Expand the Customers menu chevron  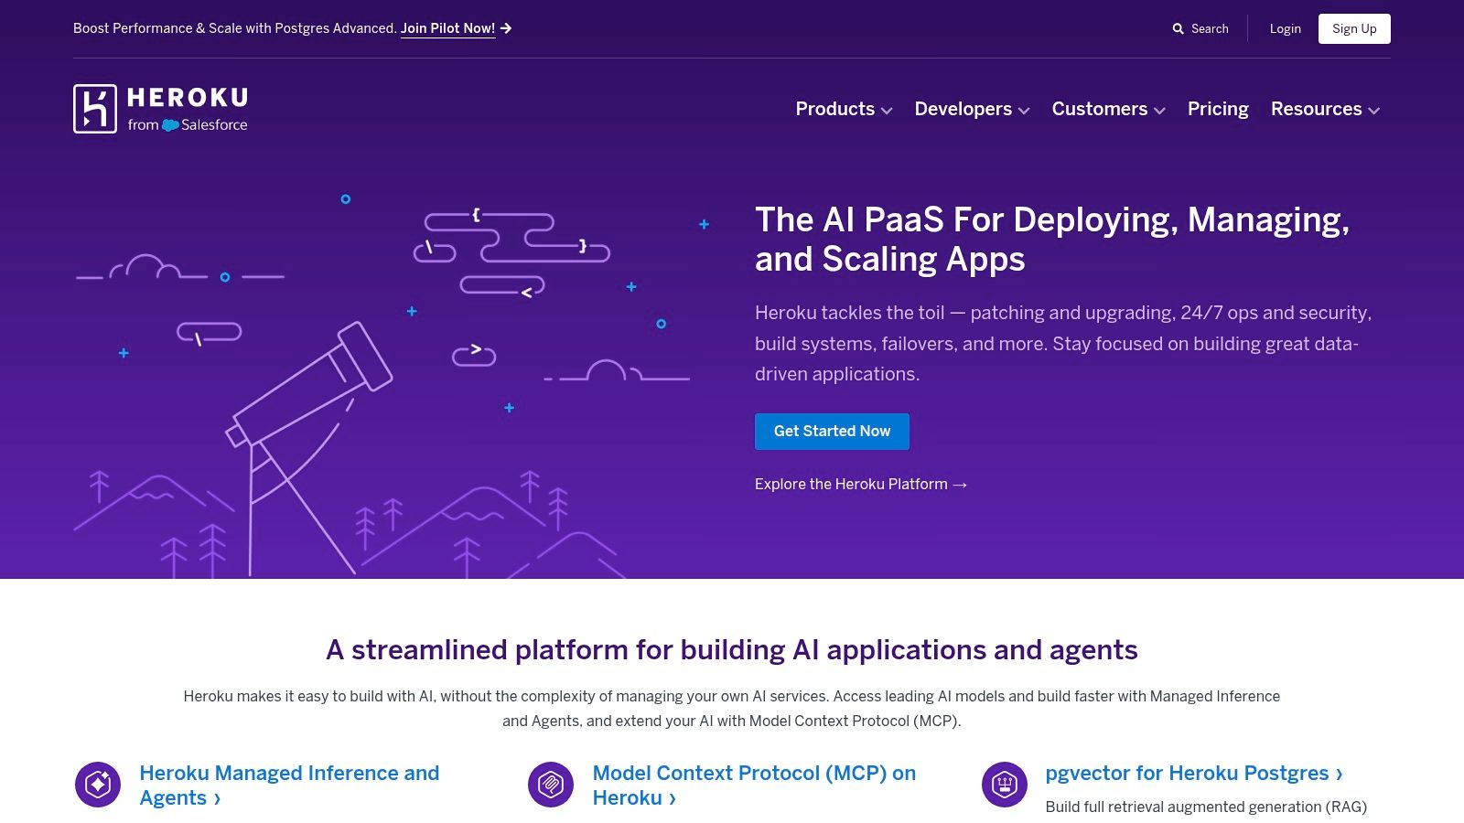[1159, 111]
